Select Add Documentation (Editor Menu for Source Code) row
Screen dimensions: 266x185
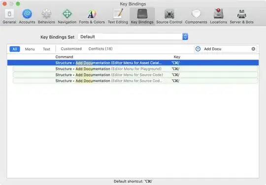[135, 75]
